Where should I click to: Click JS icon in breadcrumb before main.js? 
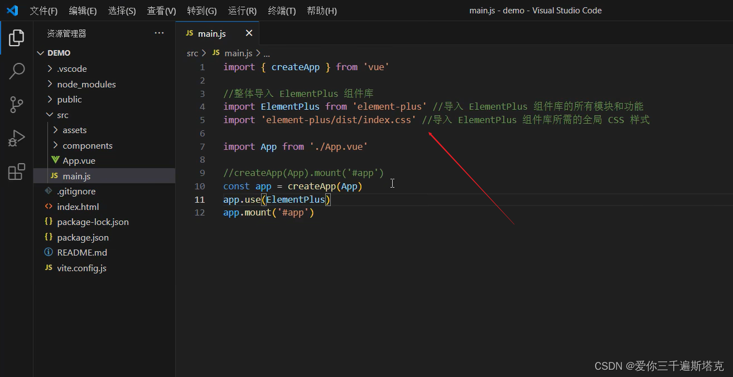pyautogui.click(x=216, y=53)
